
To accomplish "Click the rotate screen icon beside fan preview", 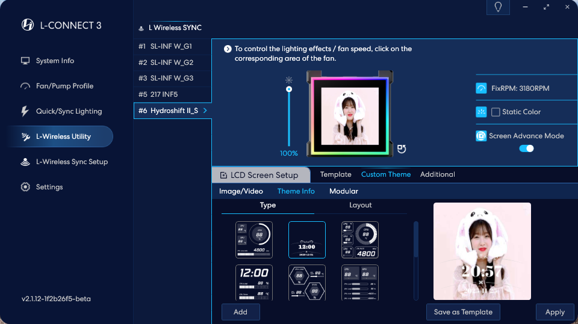I will click(402, 148).
